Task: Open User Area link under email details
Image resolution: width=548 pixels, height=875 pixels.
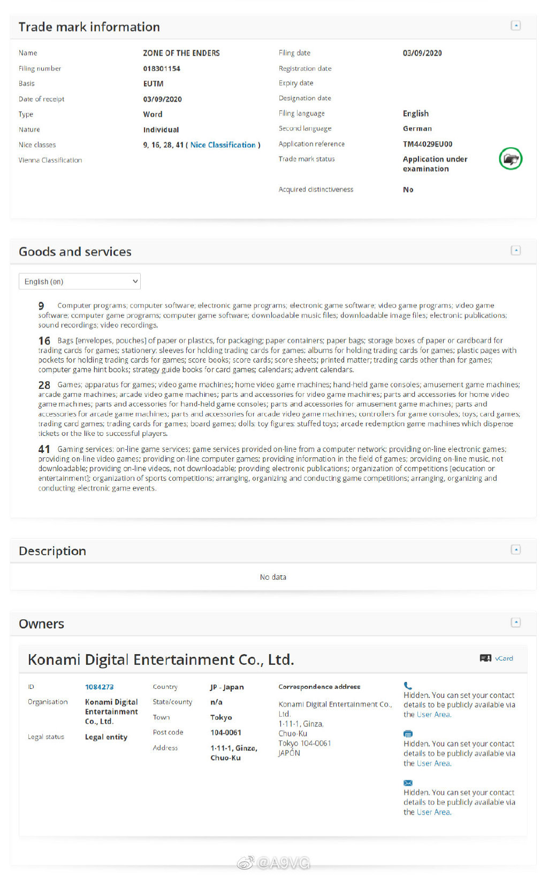Action: point(433,812)
